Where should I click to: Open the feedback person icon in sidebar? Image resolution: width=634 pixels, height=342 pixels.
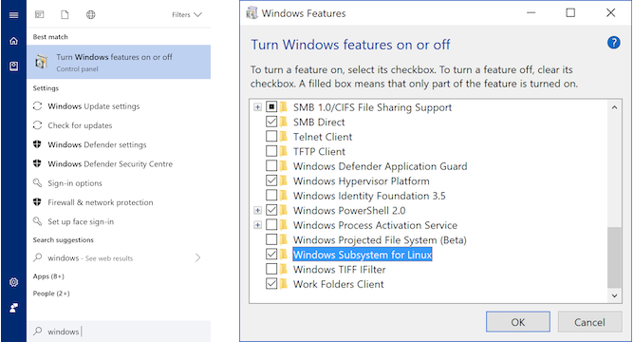coord(13,308)
